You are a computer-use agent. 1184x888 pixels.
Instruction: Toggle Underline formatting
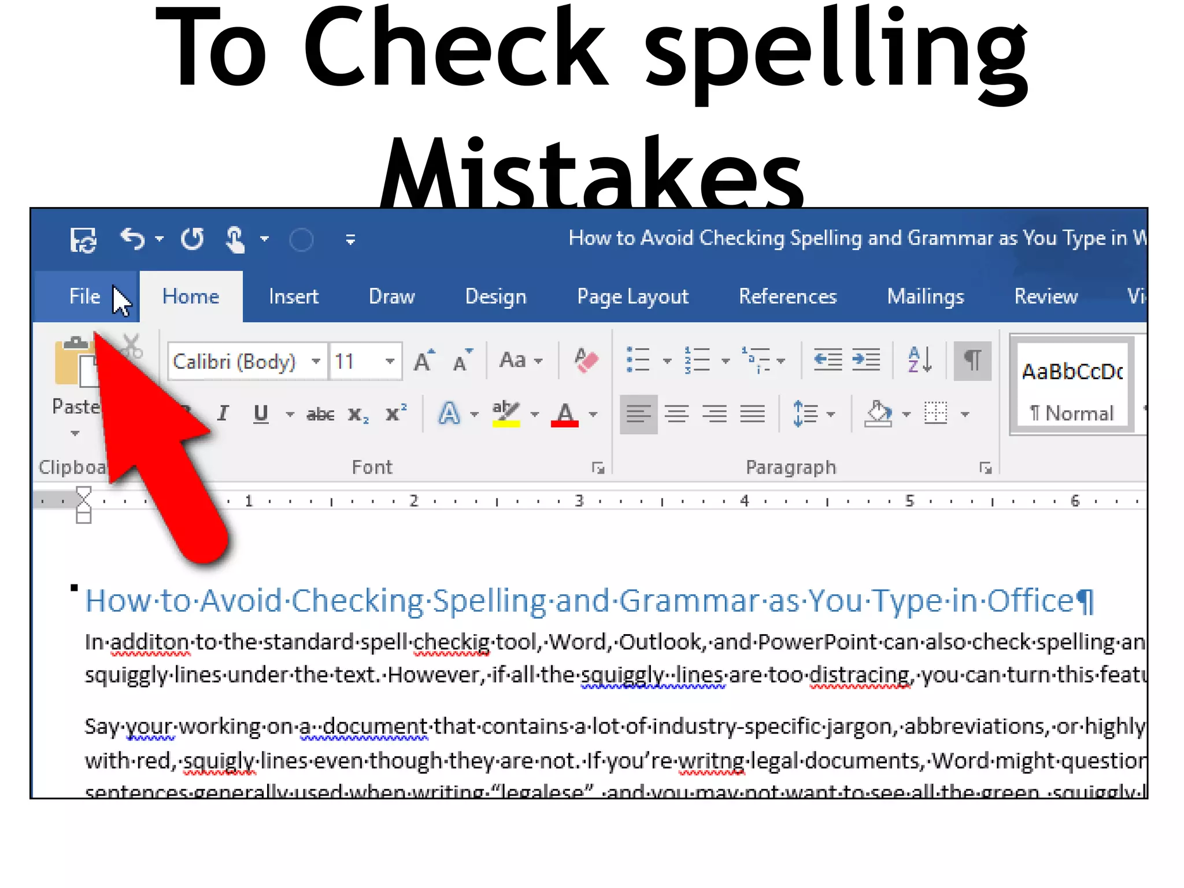pos(261,413)
